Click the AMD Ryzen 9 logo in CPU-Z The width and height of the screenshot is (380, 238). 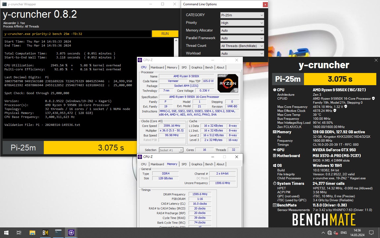[228, 83]
